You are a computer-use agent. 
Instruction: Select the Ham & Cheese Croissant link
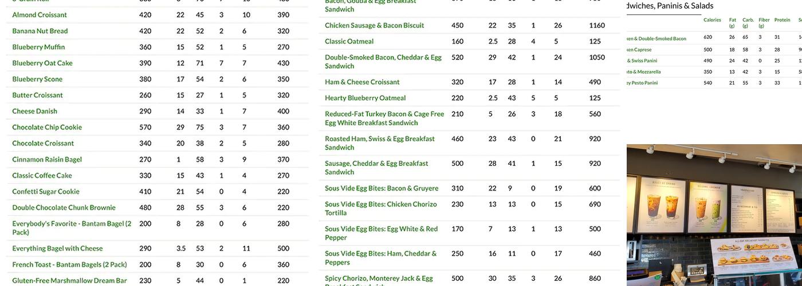(x=362, y=82)
